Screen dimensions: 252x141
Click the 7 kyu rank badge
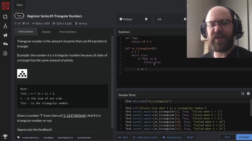[x=19, y=16]
